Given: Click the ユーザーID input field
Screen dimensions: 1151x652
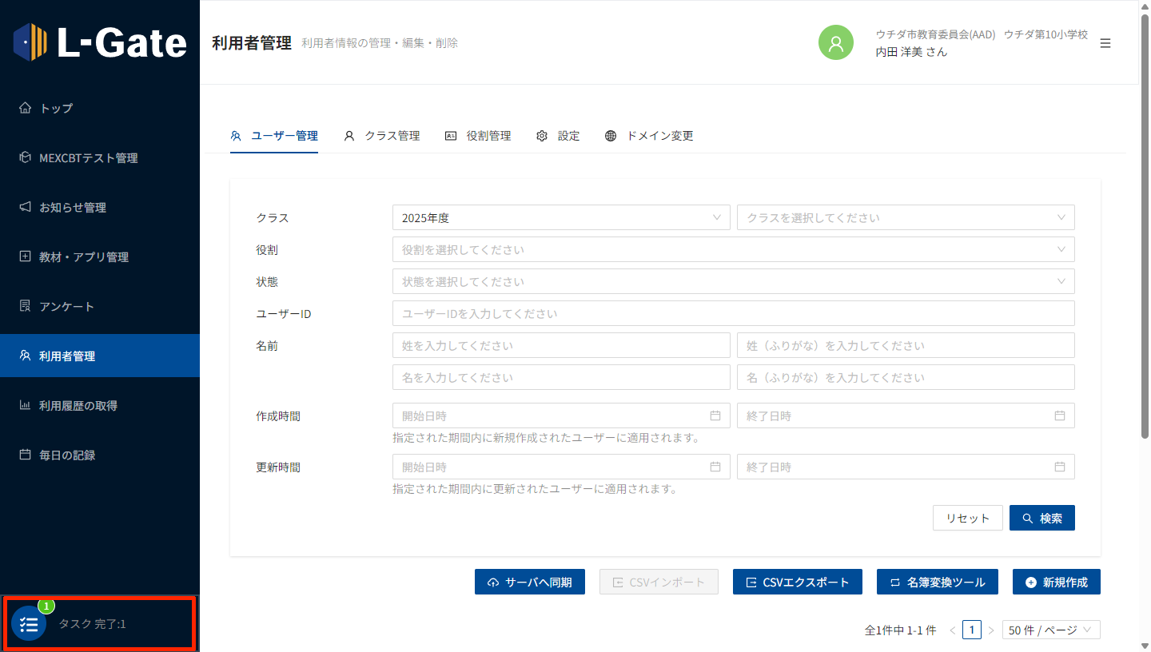Looking at the screenshot, I should 733,313.
